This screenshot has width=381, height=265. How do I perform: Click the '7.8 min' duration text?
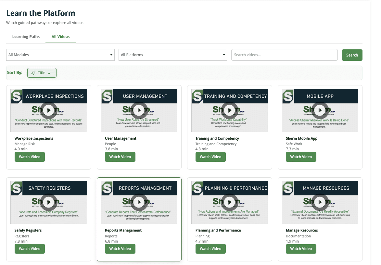[x=21, y=241]
